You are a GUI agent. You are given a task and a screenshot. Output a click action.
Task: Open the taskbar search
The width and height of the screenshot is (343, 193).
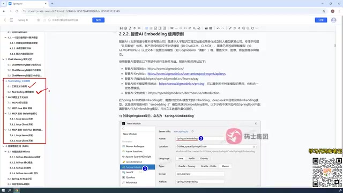pos(10,190)
